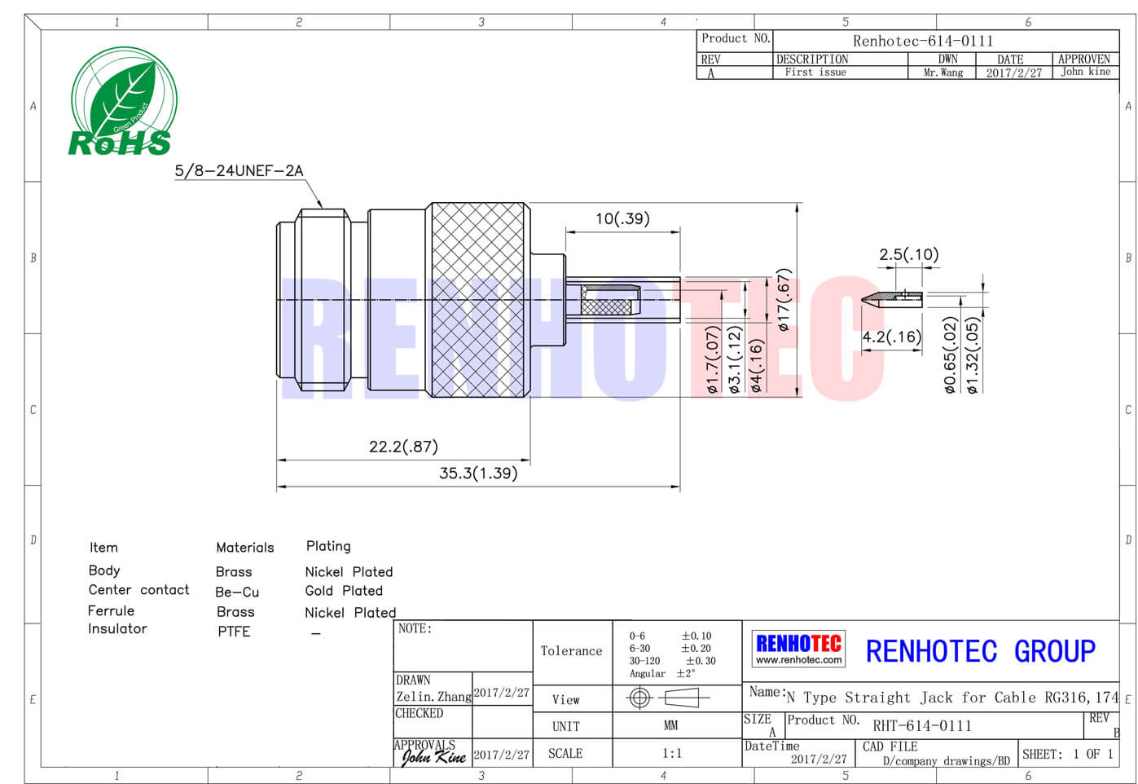Click the Gold Plated entry in materials table

[x=344, y=591]
